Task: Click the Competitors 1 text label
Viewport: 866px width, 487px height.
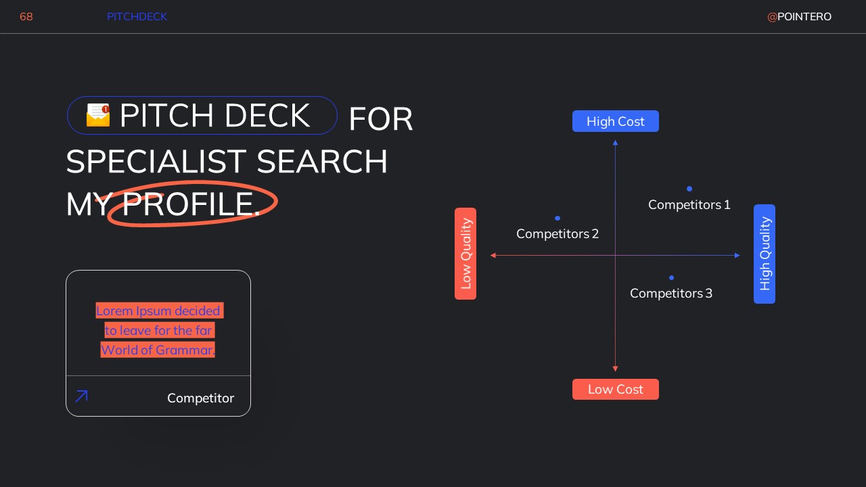Action: click(x=689, y=205)
